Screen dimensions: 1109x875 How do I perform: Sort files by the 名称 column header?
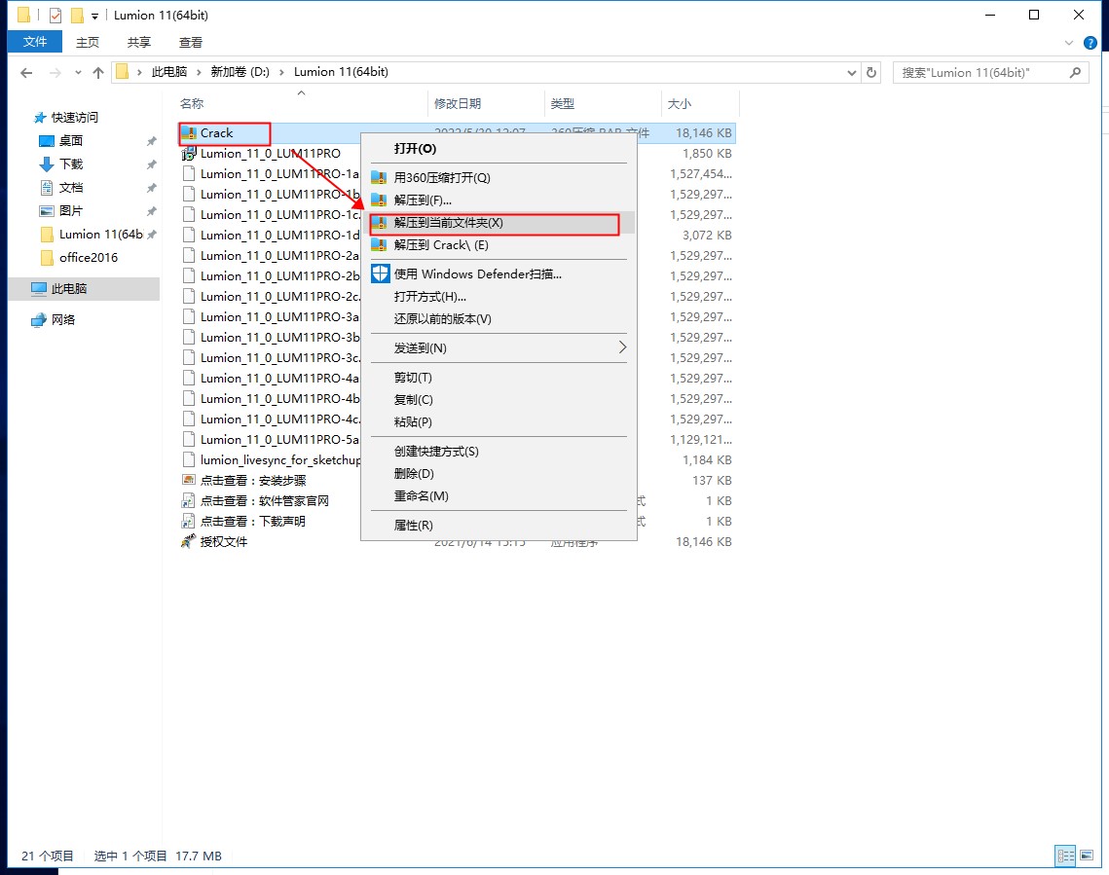tap(192, 103)
